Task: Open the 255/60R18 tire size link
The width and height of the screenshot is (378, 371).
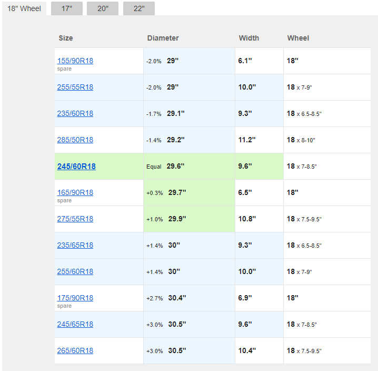Action: coord(75,271)
